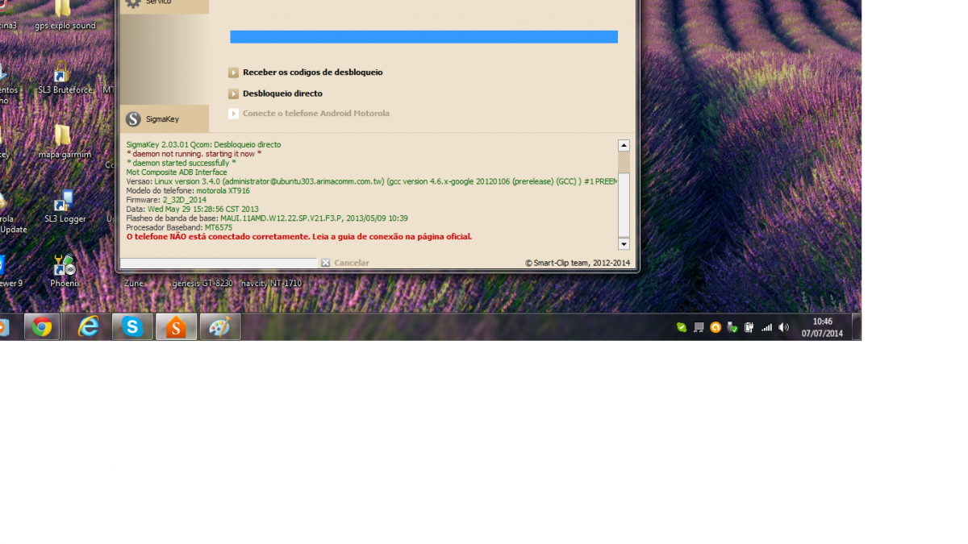Click the Smart-Clip team copyright text

coord(578,263)
